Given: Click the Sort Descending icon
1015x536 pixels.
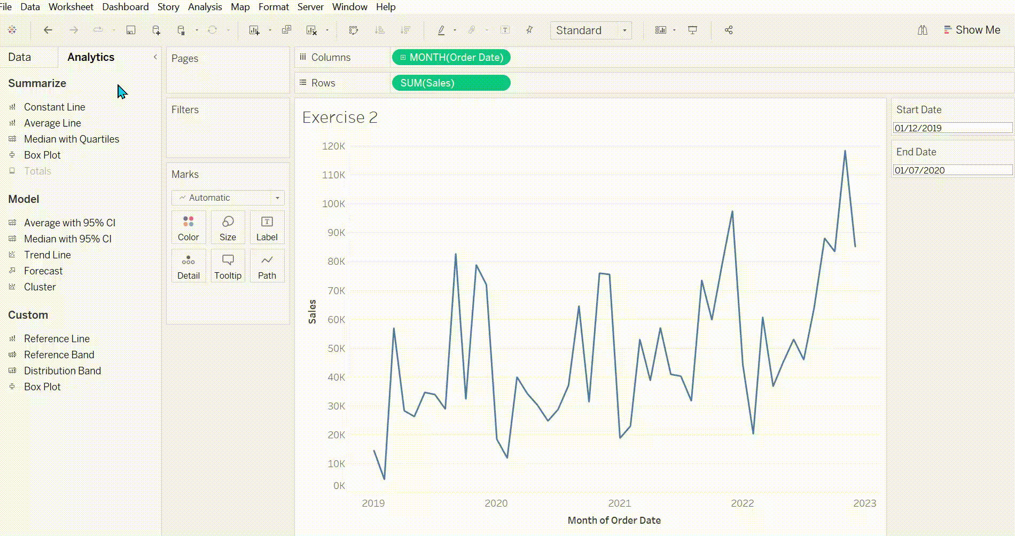Looking at the screenshot, I should [405, 30].
